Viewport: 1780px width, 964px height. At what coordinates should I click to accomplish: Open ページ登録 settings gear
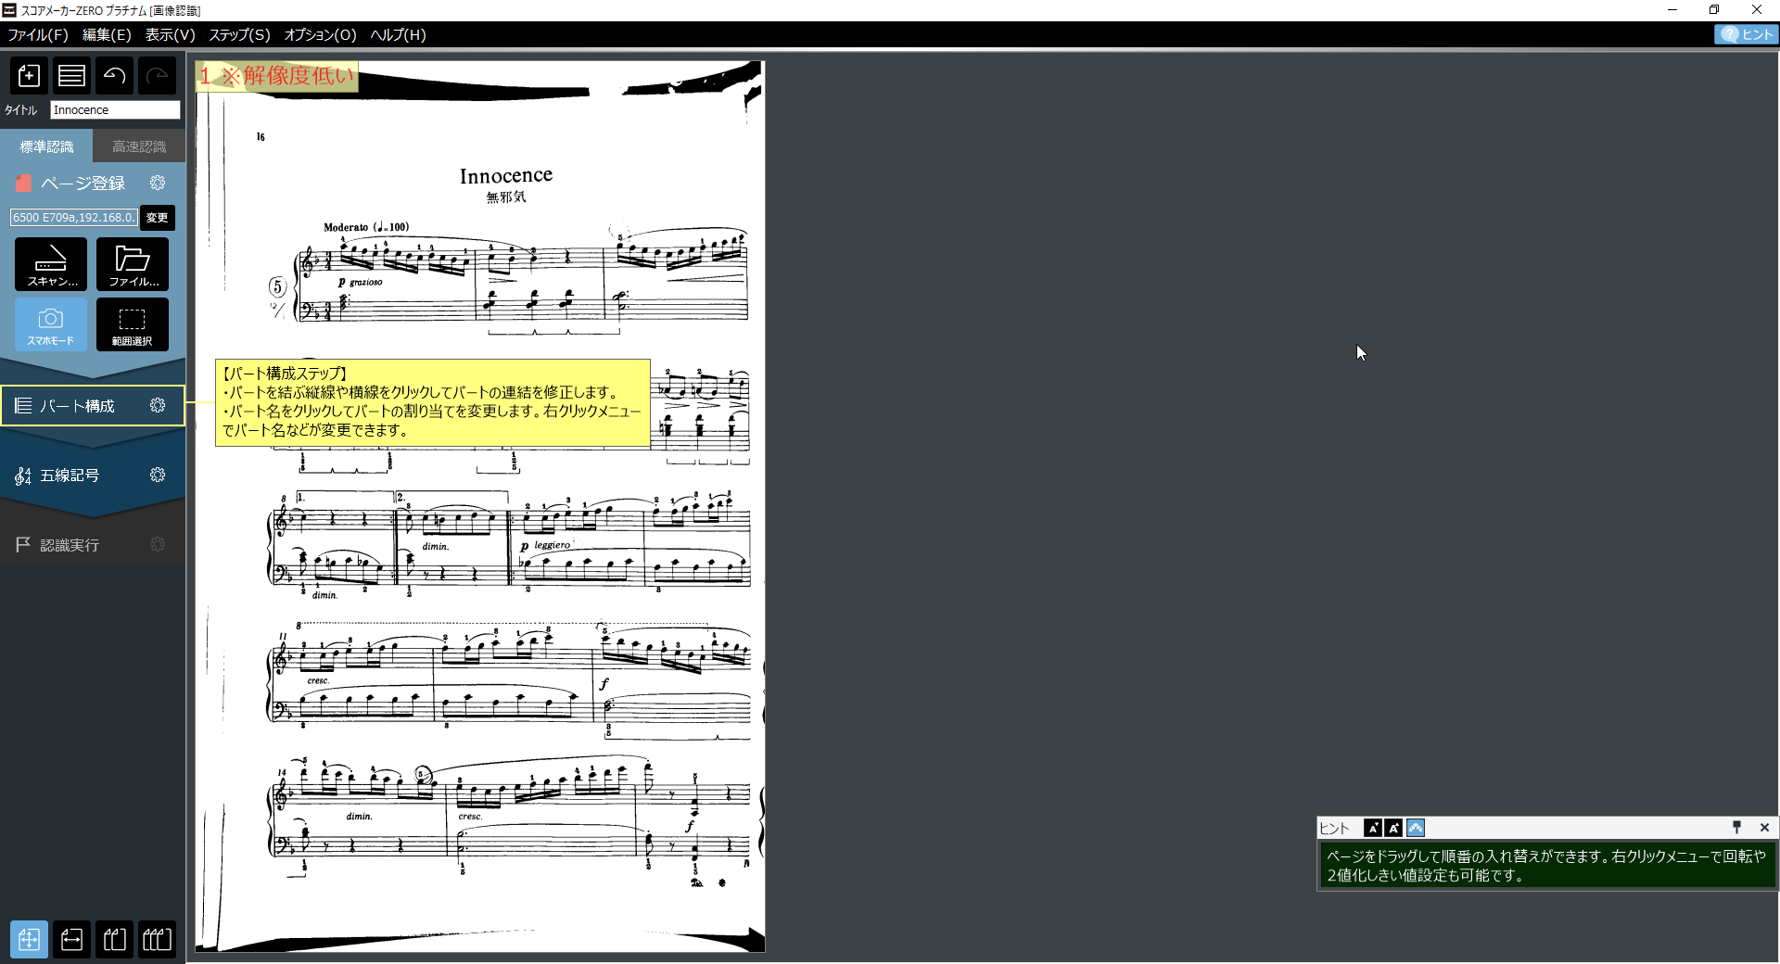158,183
